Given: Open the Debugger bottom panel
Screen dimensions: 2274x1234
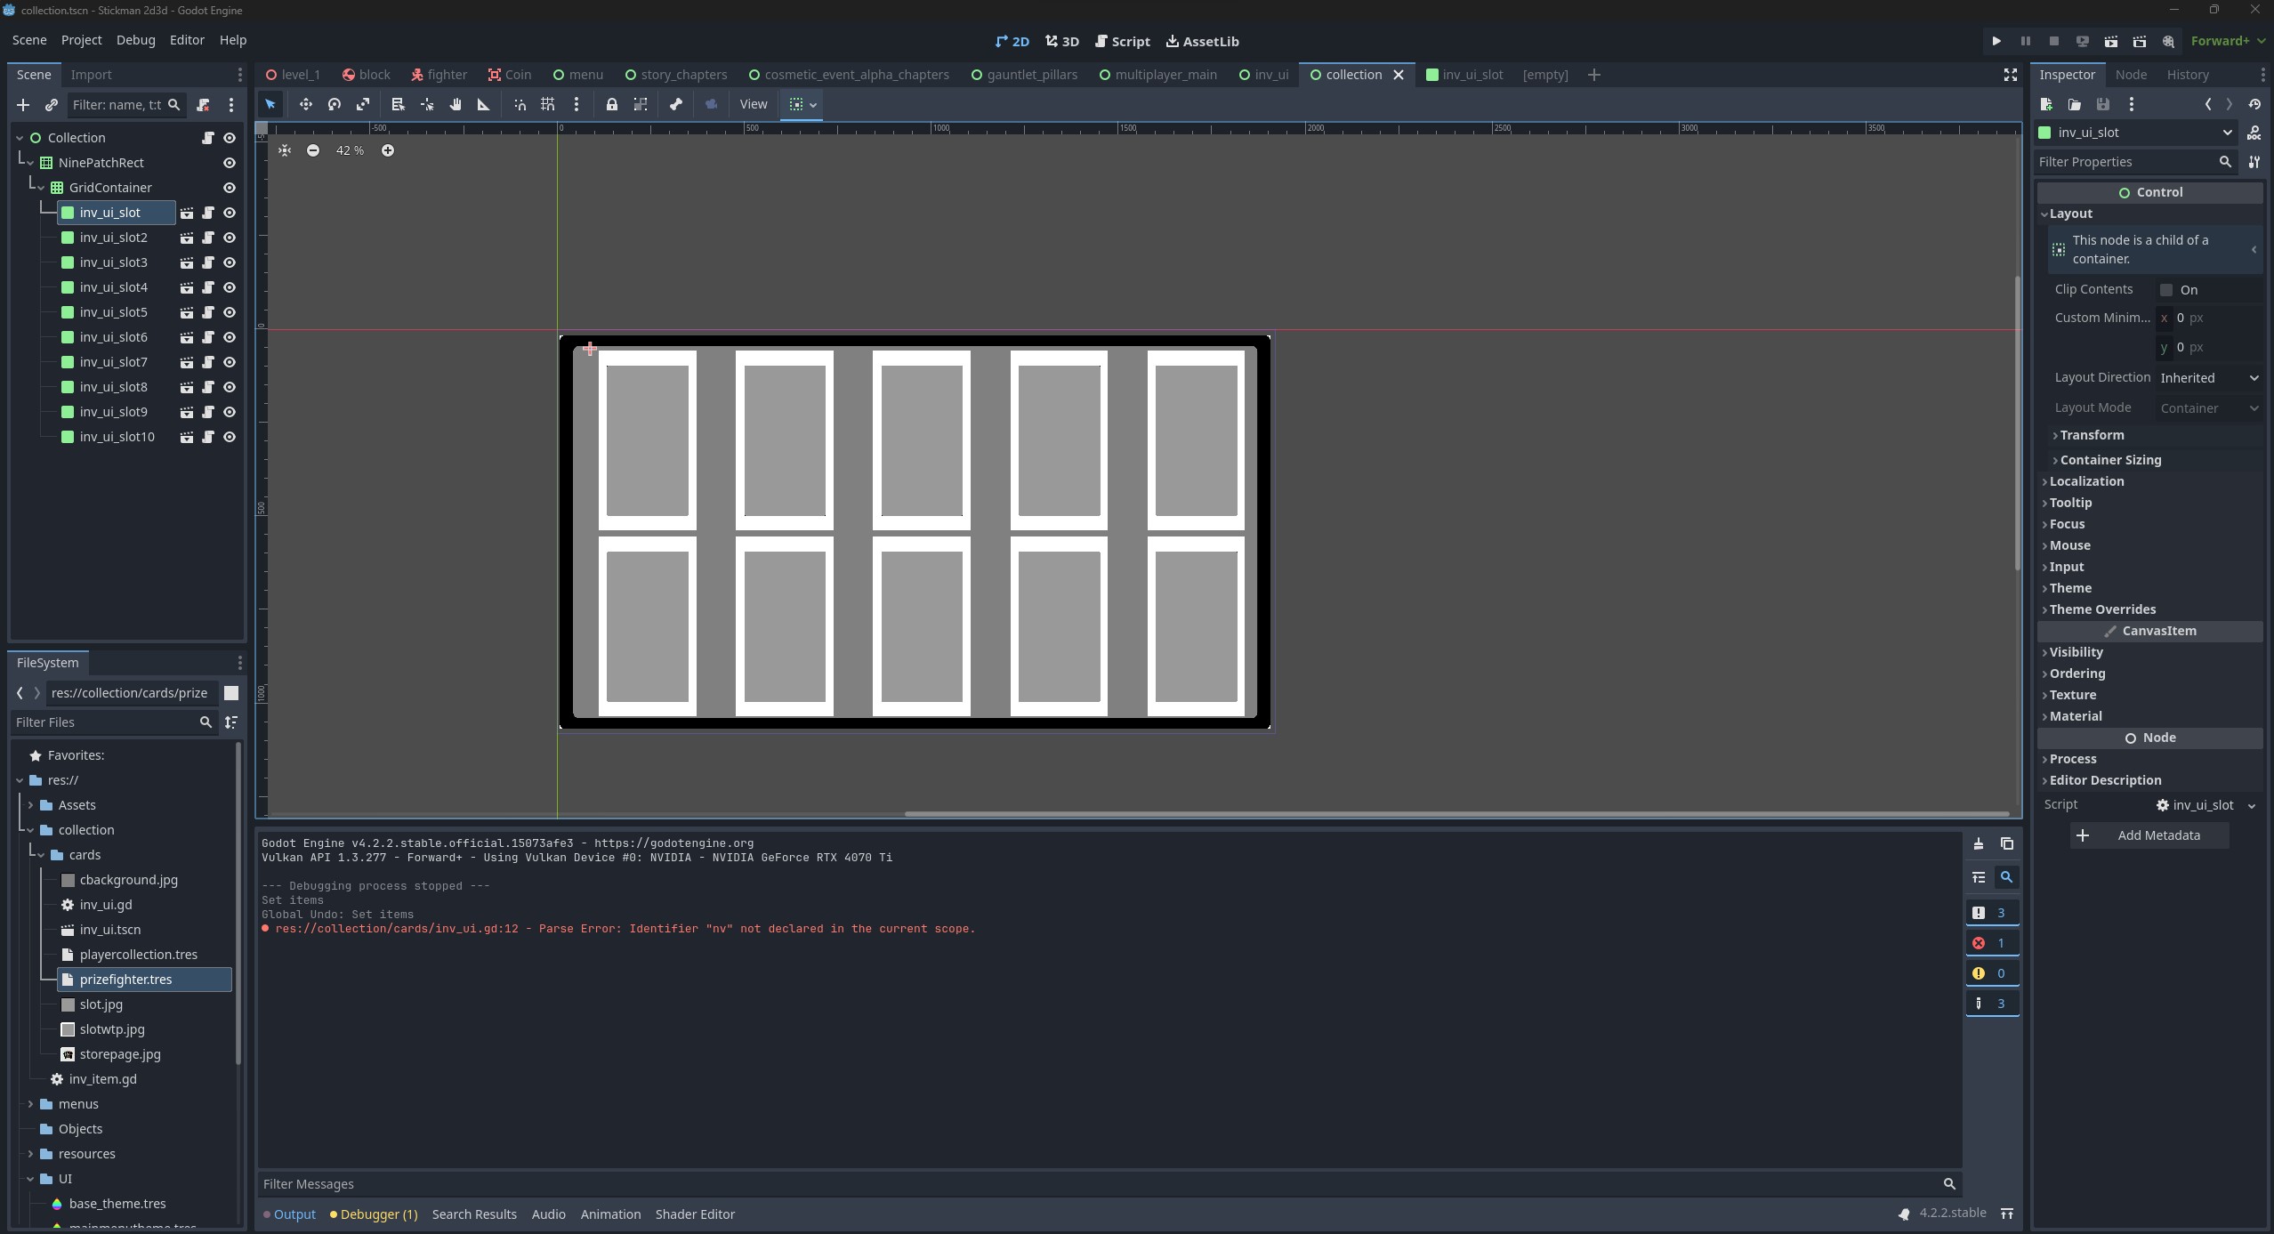Looking at the screenshot, I should click(377, 1214).
